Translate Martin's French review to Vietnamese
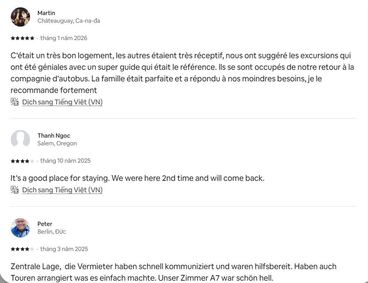368x283 pixels. (62, 102)
